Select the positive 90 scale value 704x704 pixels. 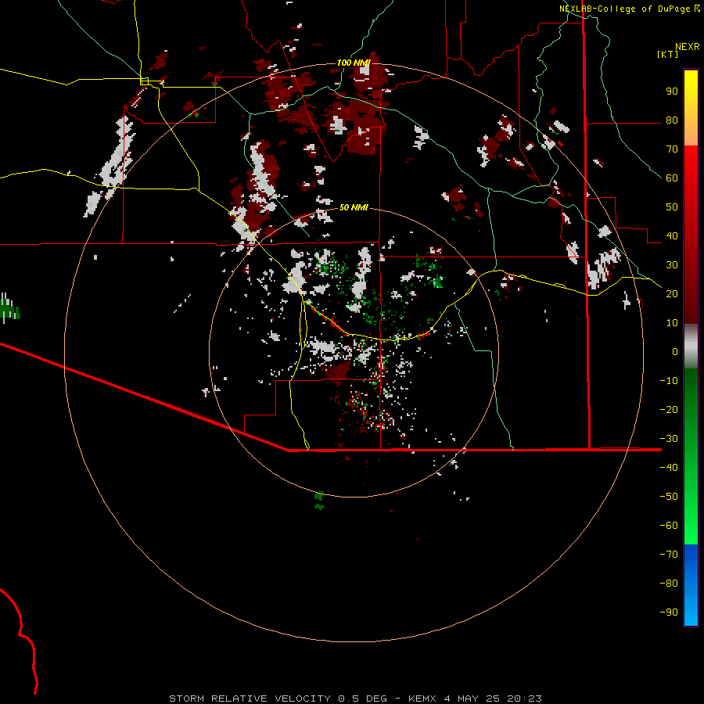click(672, 92)
